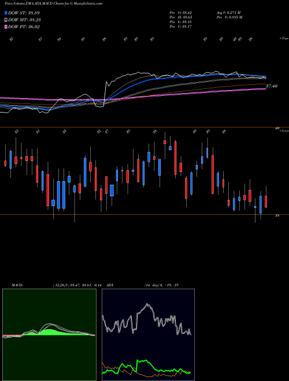Open the green MACD histogram chart
The image size is (289, 381).
point(49,335)
